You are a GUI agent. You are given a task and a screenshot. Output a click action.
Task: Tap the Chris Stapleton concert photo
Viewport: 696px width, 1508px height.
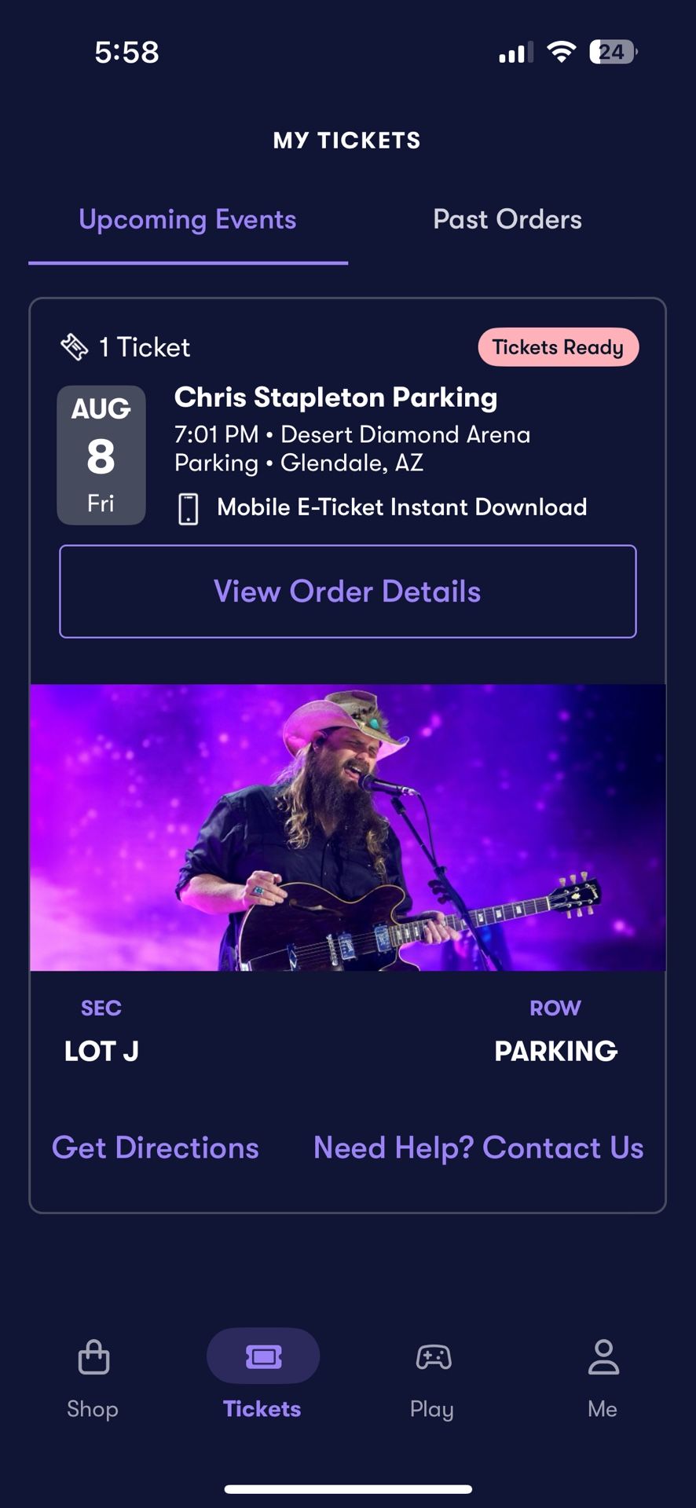[x=347, y=827]
